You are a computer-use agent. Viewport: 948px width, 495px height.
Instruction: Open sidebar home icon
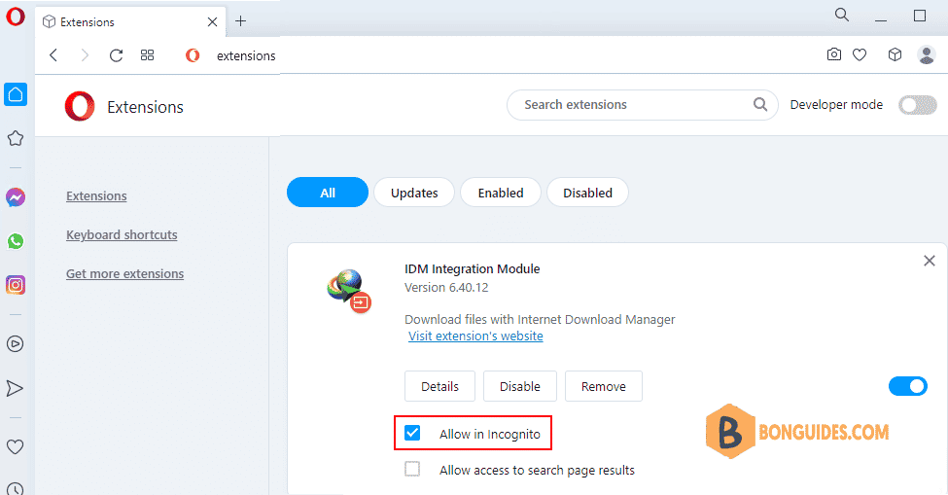click(x=16, y=94)
